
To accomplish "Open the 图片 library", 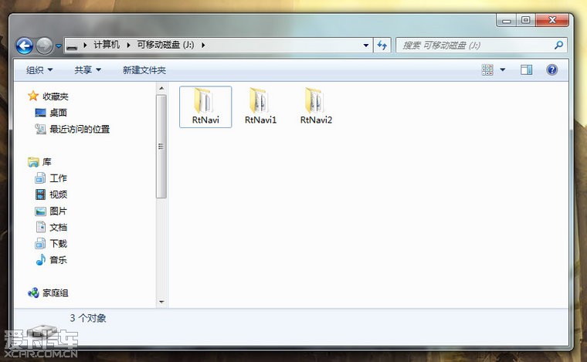I will pos(59,211).
